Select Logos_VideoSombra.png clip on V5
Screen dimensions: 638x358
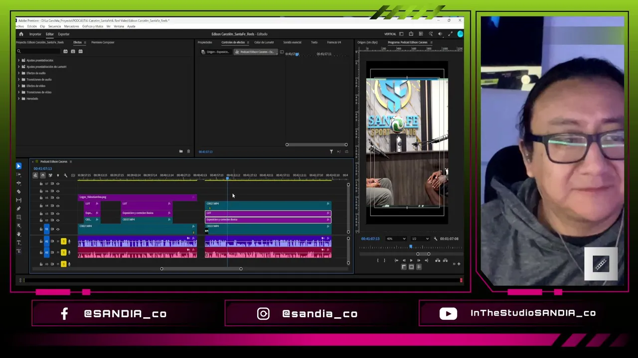(138, 197)
